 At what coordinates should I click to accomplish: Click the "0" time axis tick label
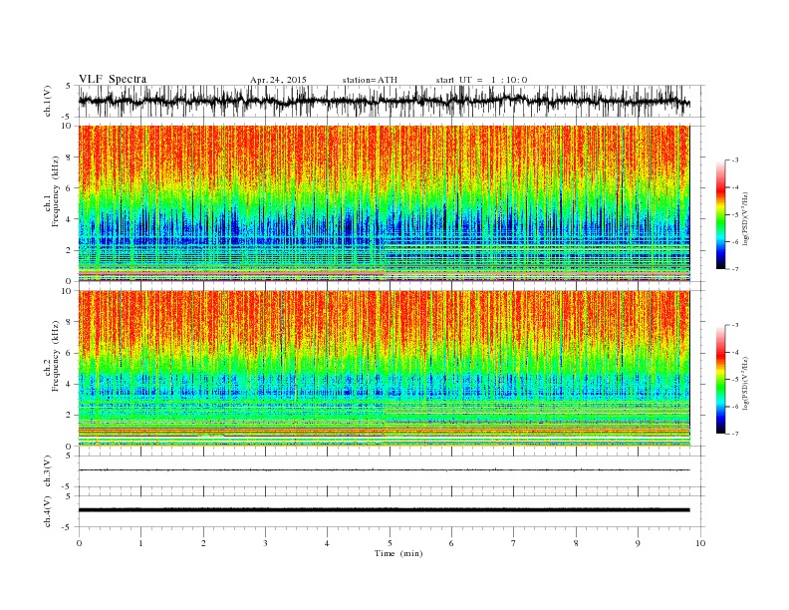coord(79,543)
